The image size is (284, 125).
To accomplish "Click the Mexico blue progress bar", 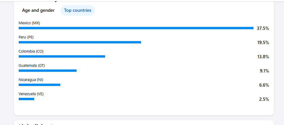I will [x=136, y=28].
